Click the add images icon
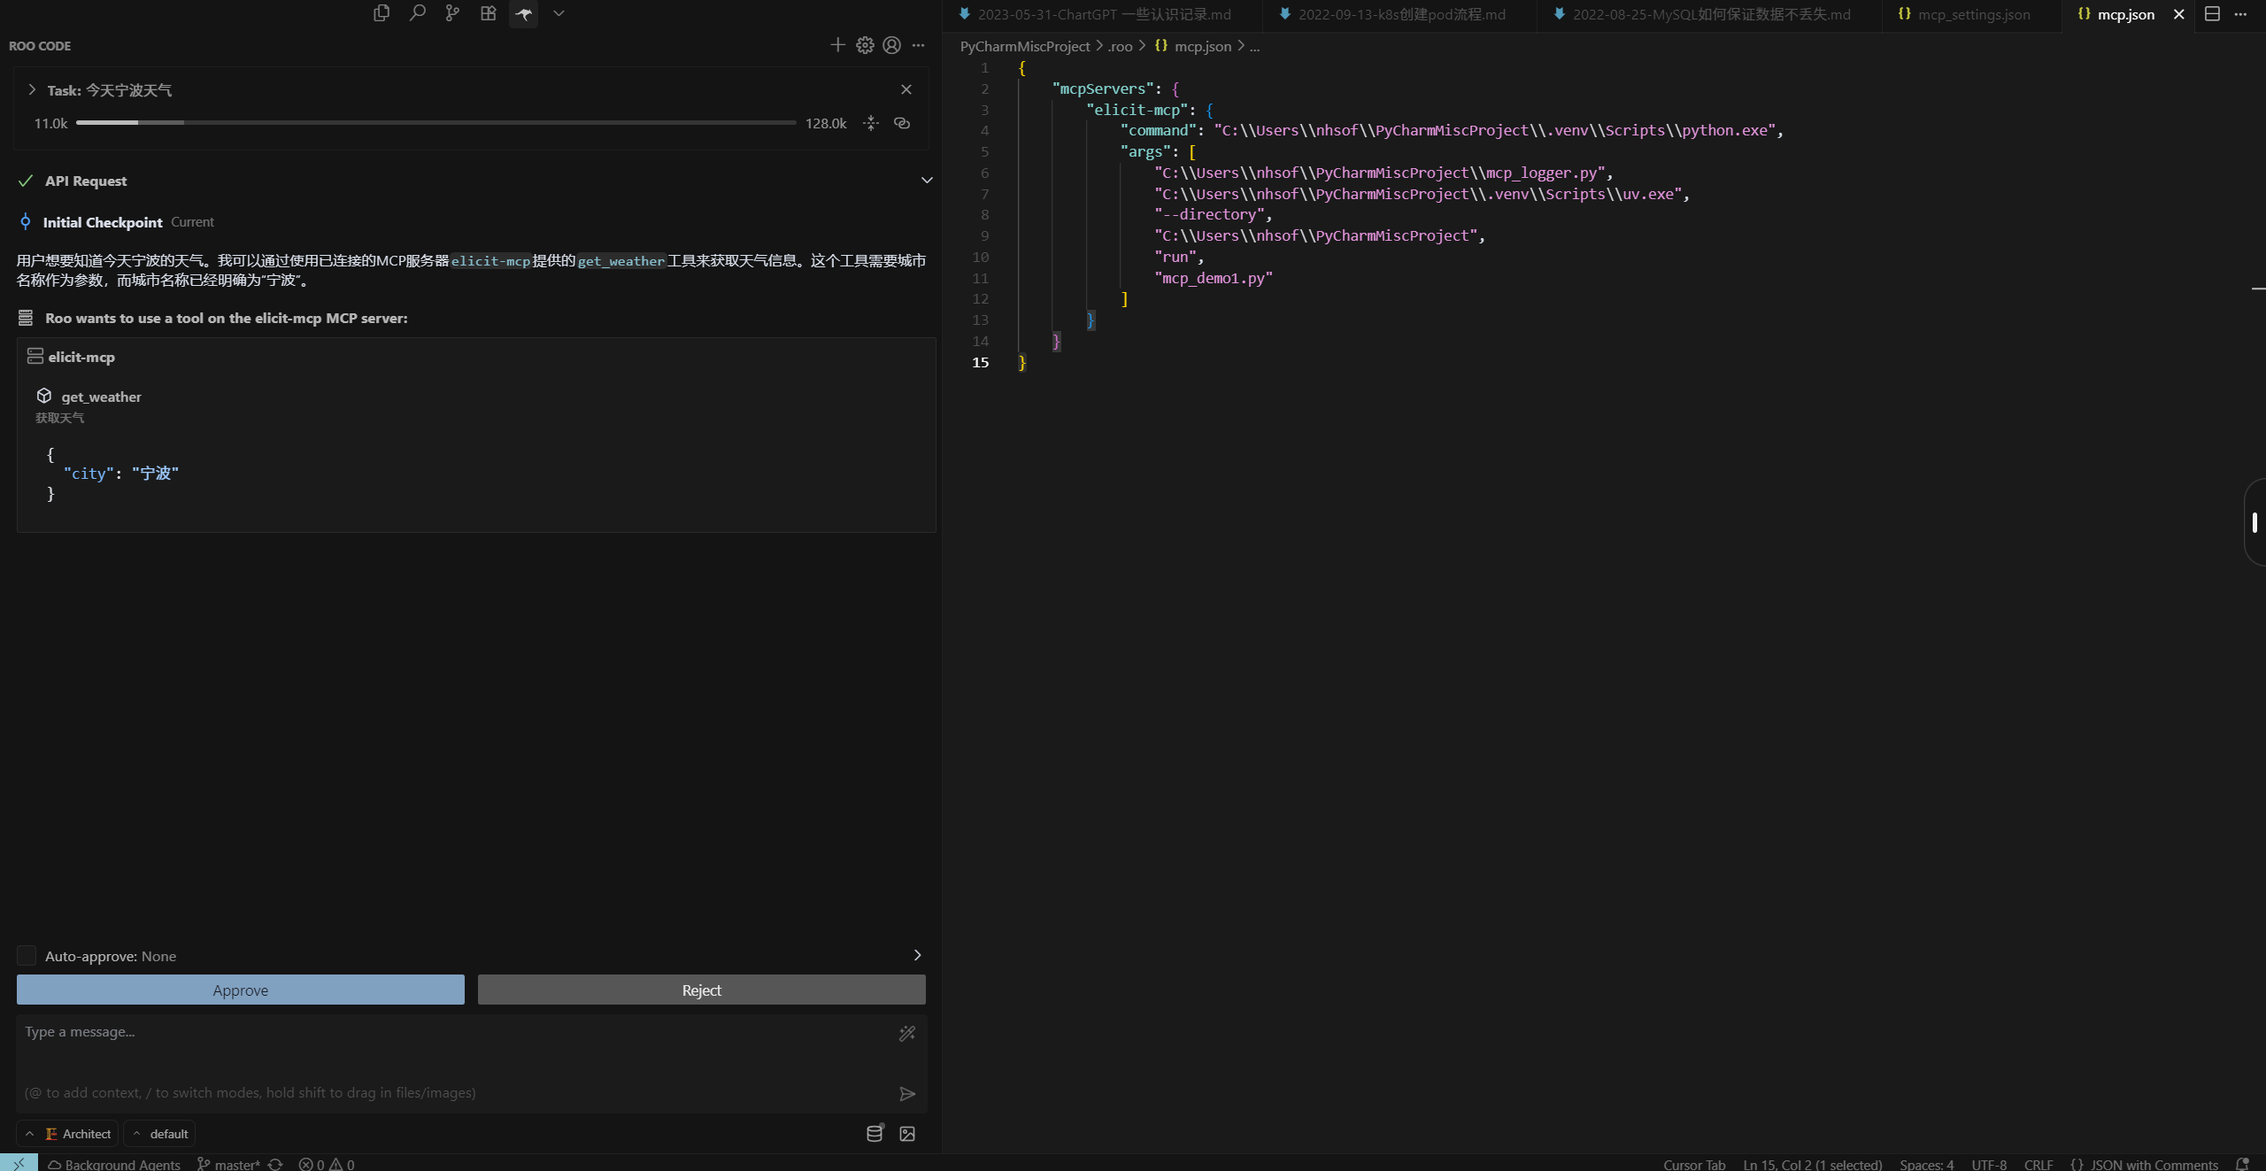Viewport: 2266px width, 1171px height. (x=907, y=1134)
